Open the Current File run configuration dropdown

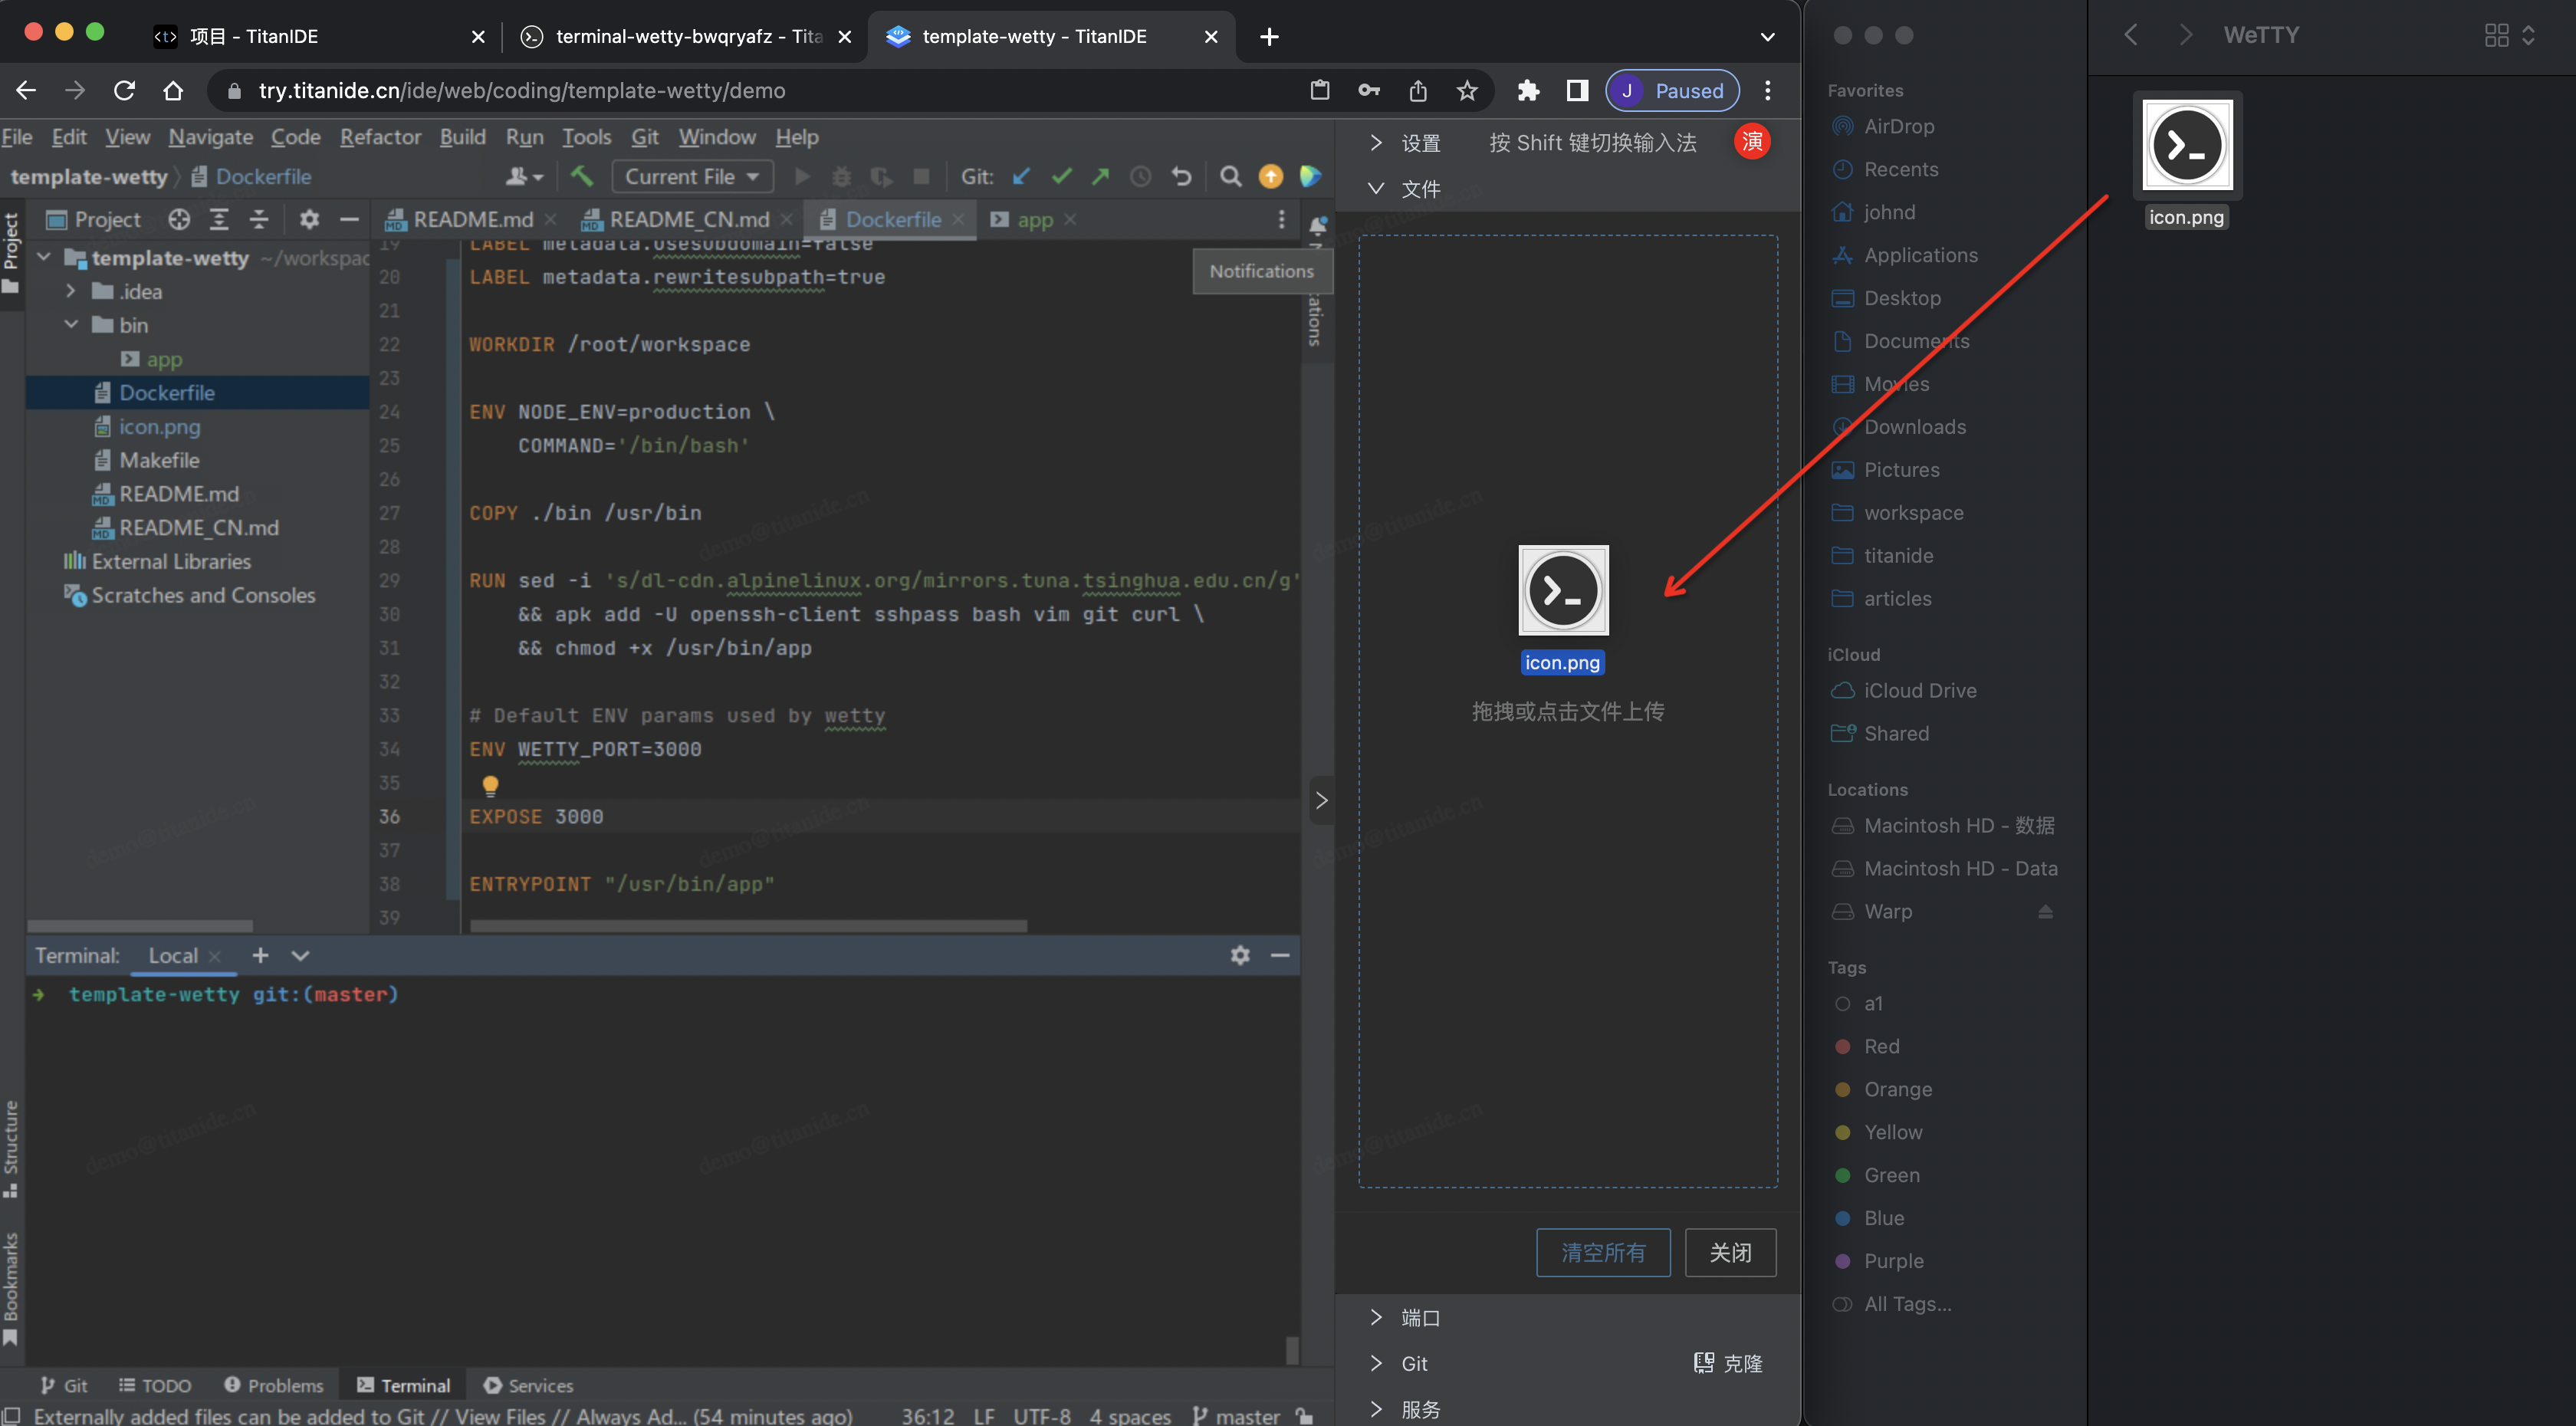(692, 176)
